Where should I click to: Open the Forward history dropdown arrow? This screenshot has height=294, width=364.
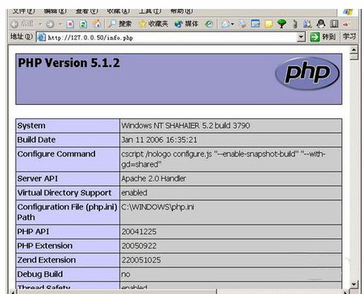tap(60, 24)
